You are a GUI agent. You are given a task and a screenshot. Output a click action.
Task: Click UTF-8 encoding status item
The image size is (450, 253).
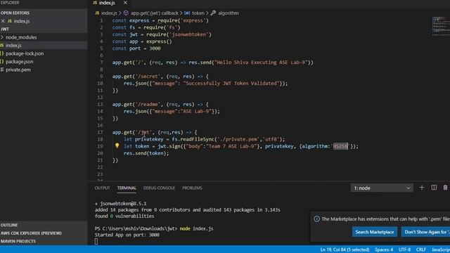click(x=404, y=249)
